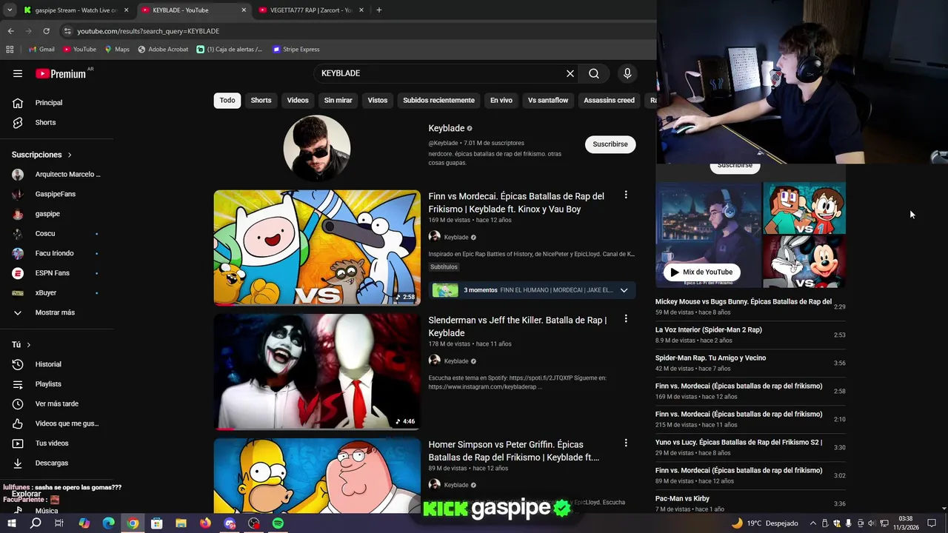This screenshot has width=948, height=533.
Task: Select the Assassins creed filter chip
Action: pyautogui.click(x=609, y=100)
